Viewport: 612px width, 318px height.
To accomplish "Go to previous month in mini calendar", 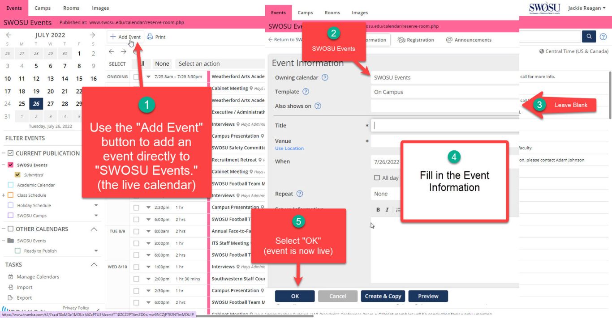I will 9,35.
